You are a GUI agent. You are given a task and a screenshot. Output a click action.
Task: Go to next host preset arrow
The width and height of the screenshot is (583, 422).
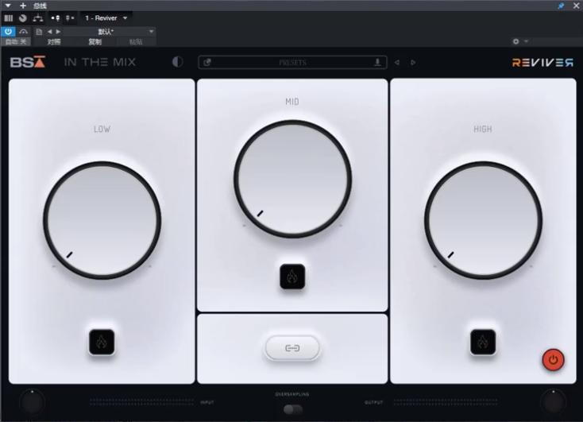click(x=58, y=32)
